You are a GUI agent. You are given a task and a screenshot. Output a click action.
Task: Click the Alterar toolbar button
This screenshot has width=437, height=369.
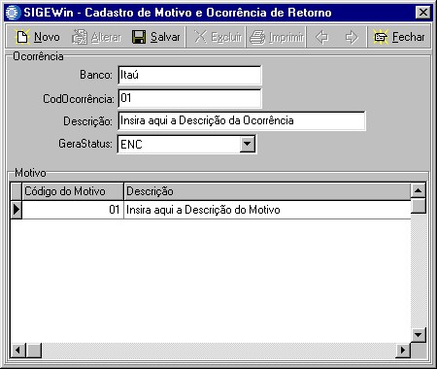[96, 37]
